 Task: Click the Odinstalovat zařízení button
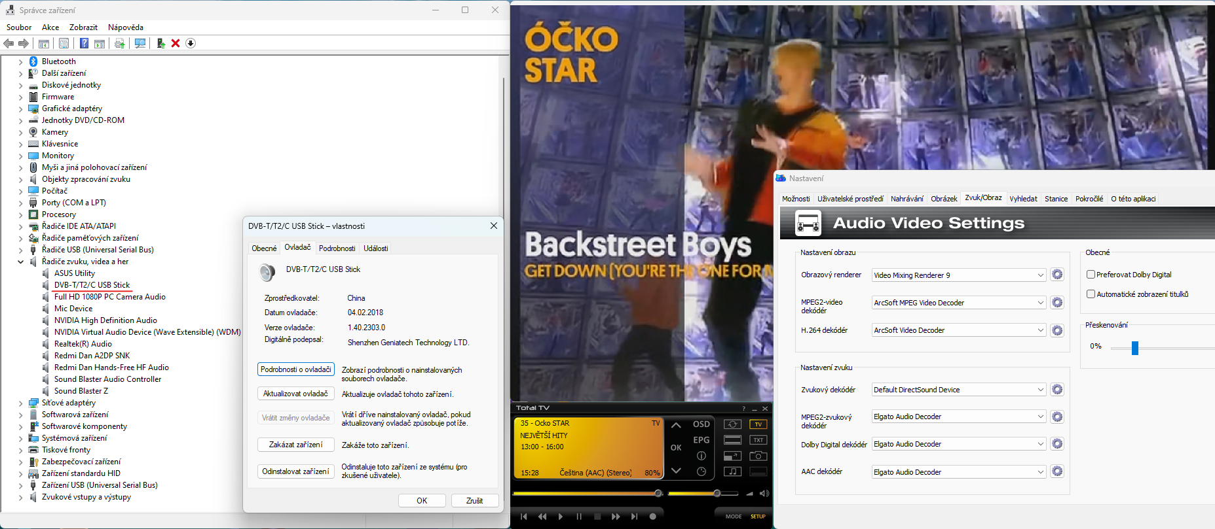(295, 471)
